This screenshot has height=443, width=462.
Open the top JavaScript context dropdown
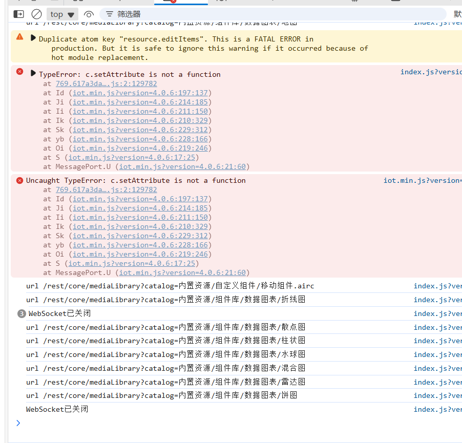(62, 14)
